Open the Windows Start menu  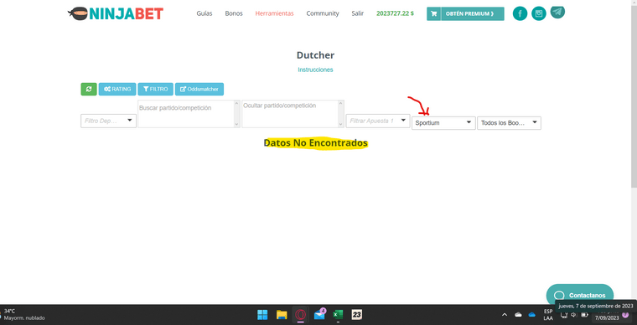[262, 315]
